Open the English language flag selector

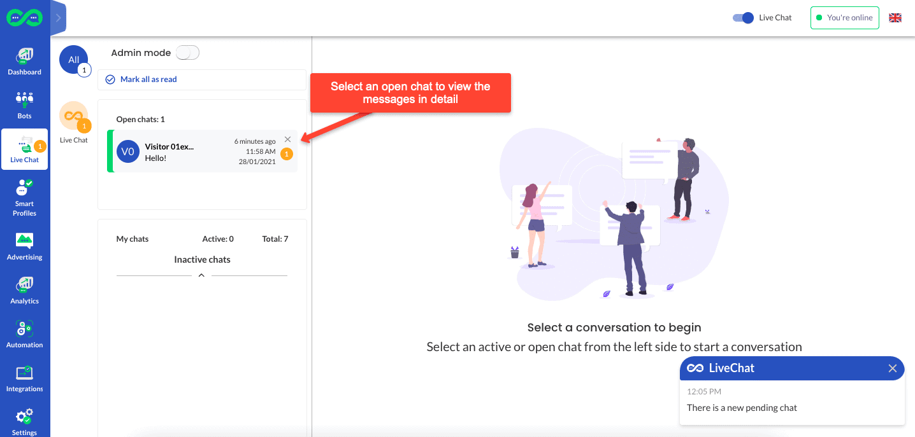tap(895, 18)
